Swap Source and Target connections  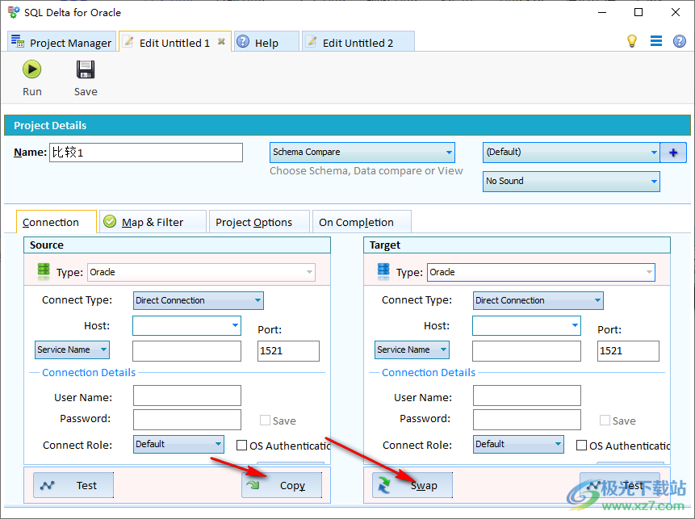pos(412,485)
